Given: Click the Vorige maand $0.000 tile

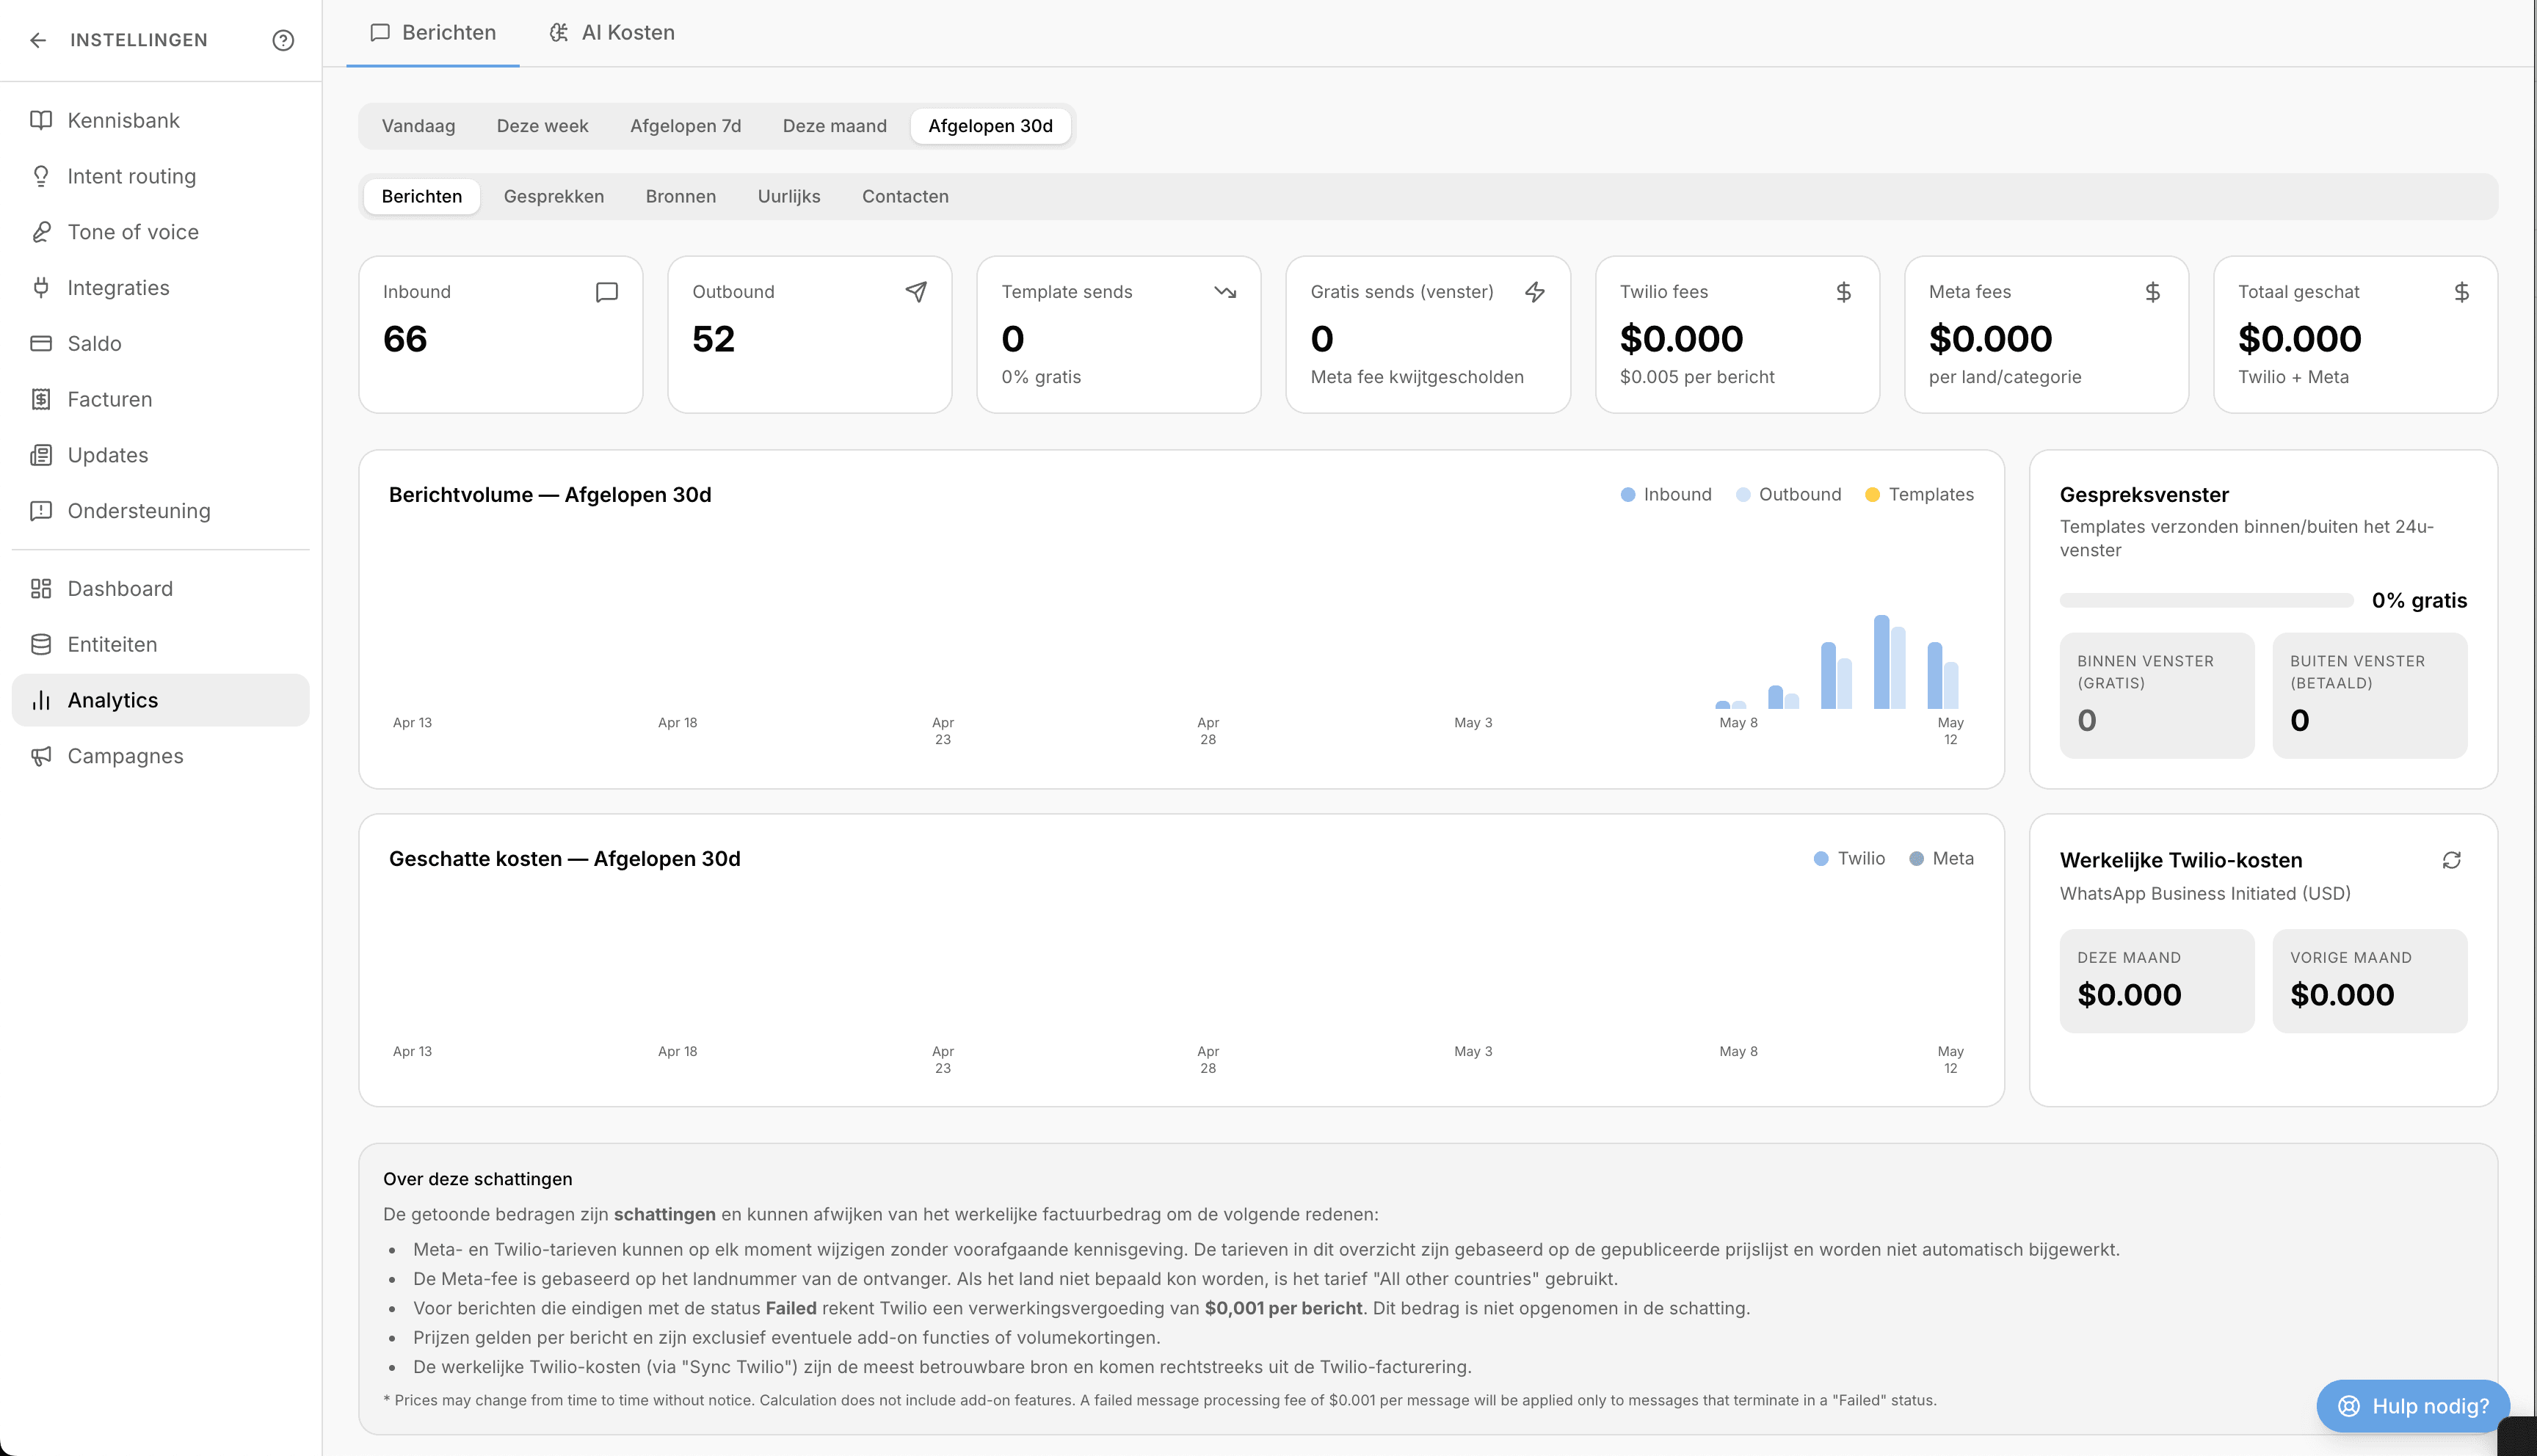Looking at the screenshot, I should (x=2370, y=981).
